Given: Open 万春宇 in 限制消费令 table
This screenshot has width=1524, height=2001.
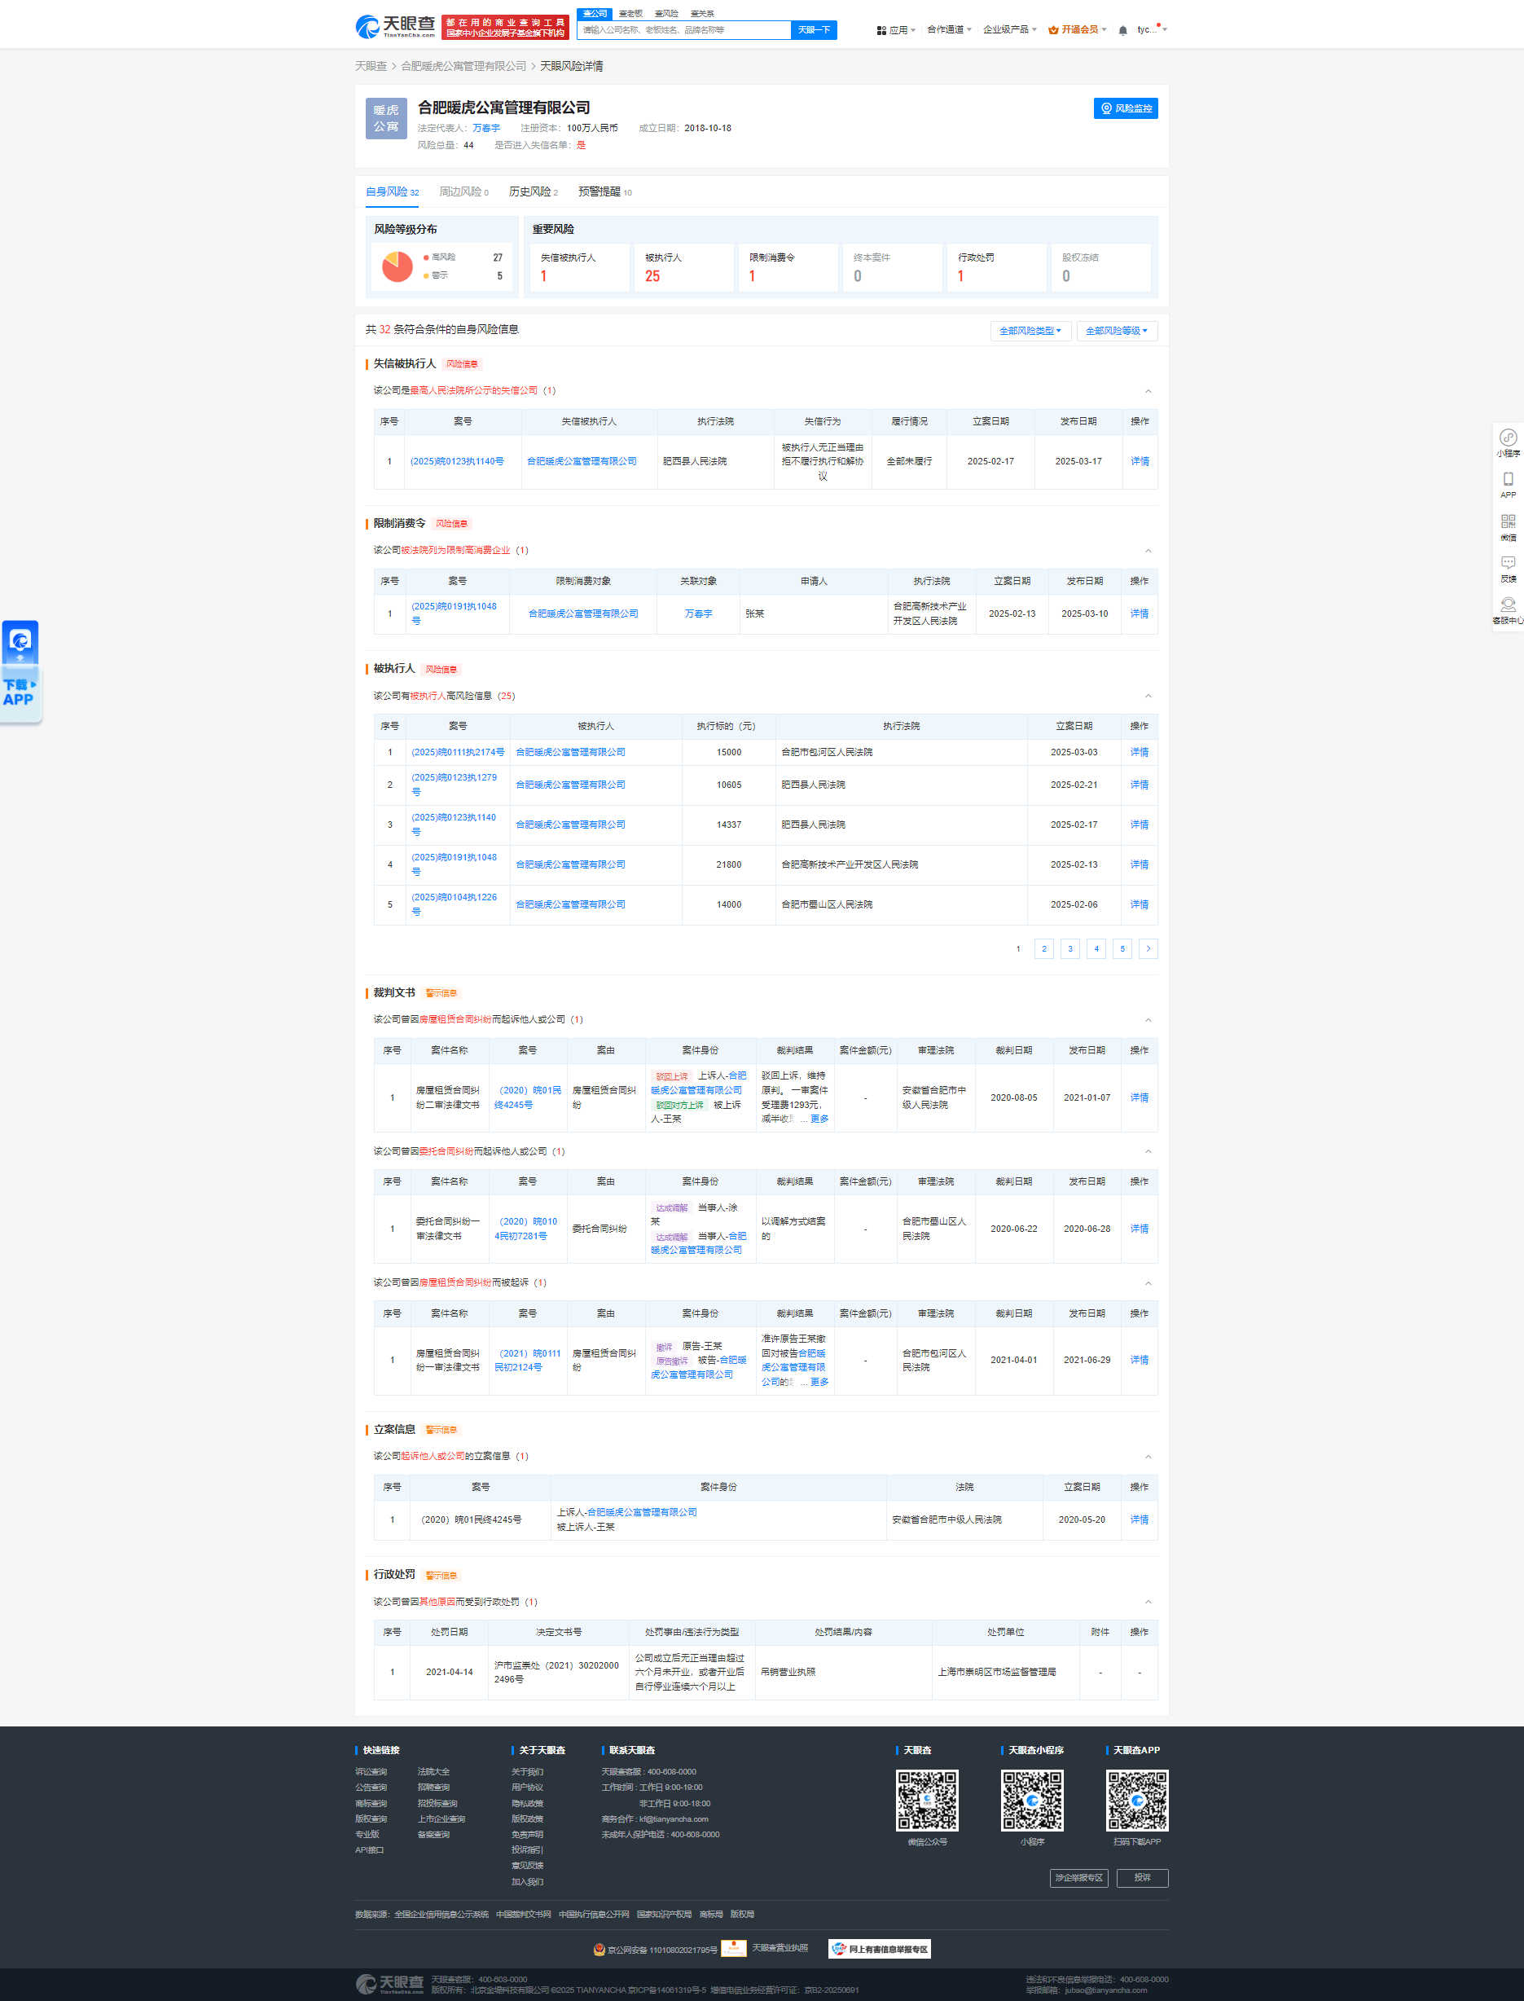Looking at the screenshot, I should [x=699, y=614].
